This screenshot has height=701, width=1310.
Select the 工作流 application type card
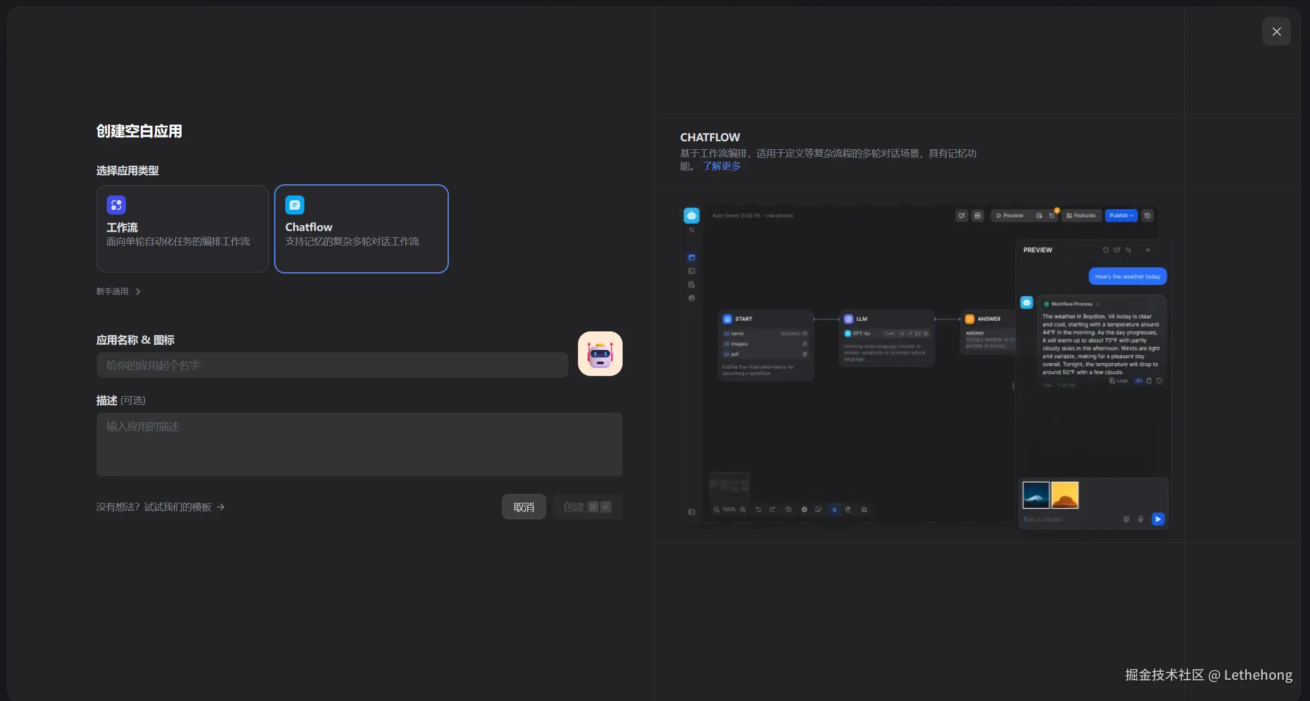[x=182, y=229]
